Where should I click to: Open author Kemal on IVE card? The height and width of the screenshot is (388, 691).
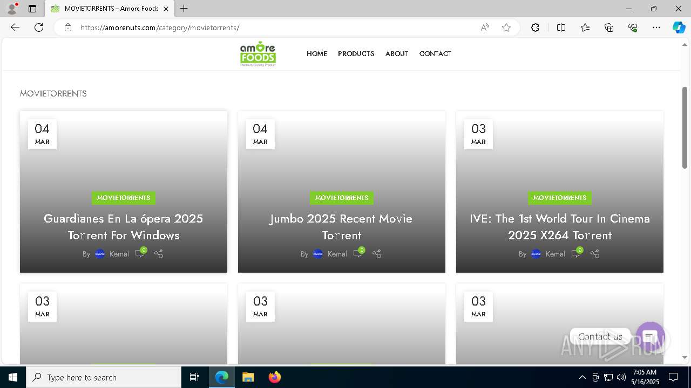click(x=555, y=254)
